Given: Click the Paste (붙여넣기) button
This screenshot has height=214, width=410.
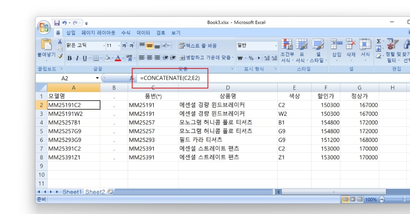Looking at the screenshot, I should click(46, 48).
